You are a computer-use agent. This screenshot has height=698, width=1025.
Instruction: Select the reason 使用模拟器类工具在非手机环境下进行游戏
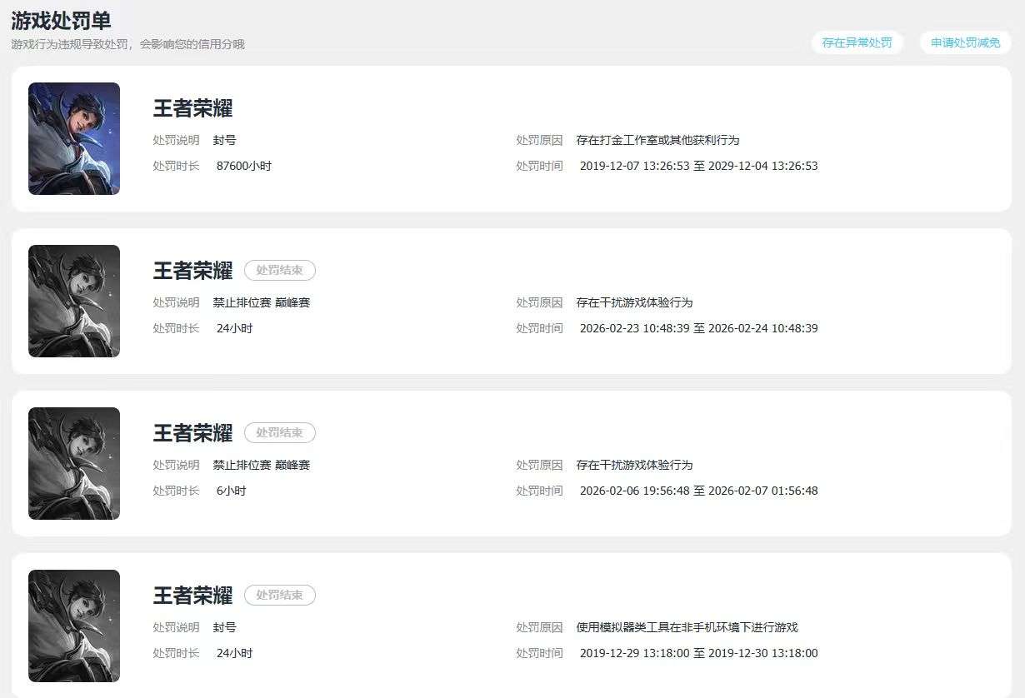[x=687, y=627]
